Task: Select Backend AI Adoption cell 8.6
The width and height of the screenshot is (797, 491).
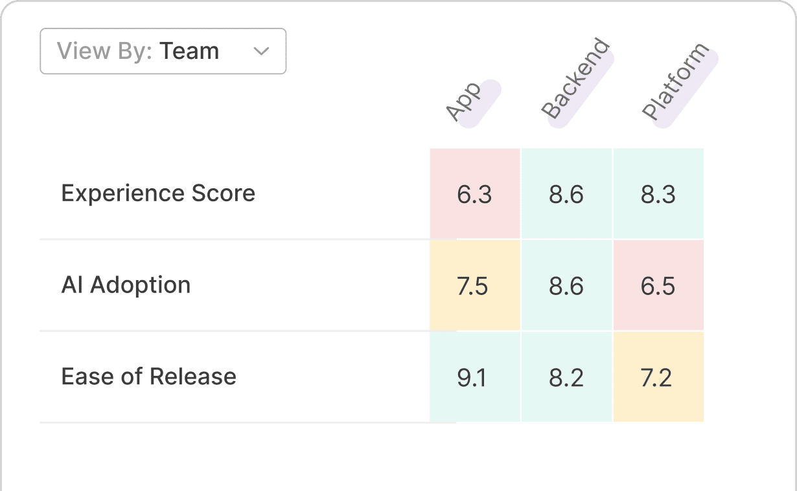Action: (x=566, y=285)
